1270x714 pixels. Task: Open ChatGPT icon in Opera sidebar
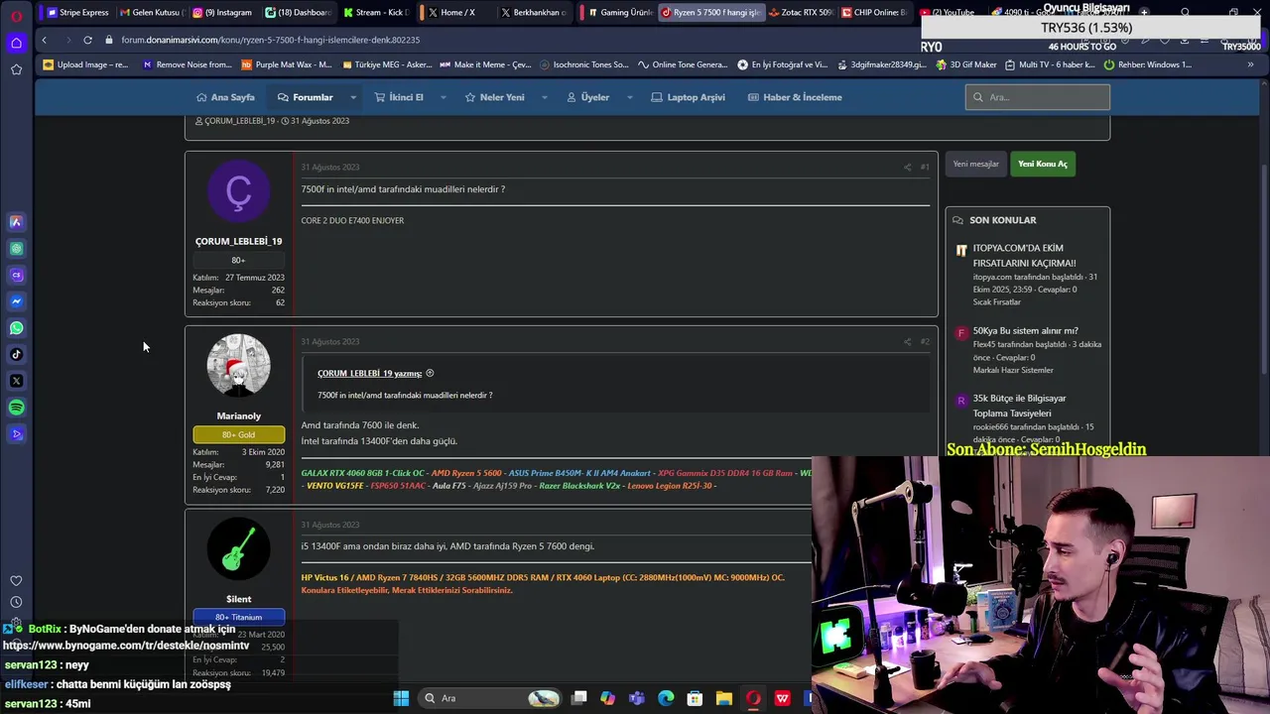click(16, 249)
